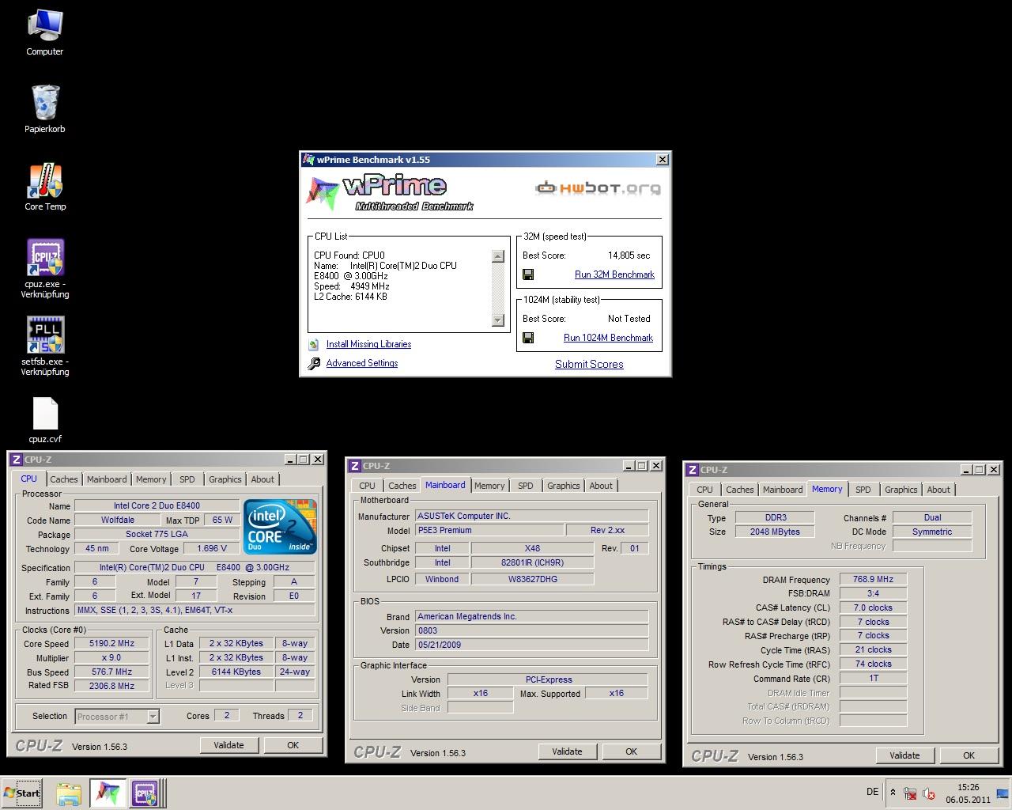Open the Advanced Settings link

click(x=362, y=364)
